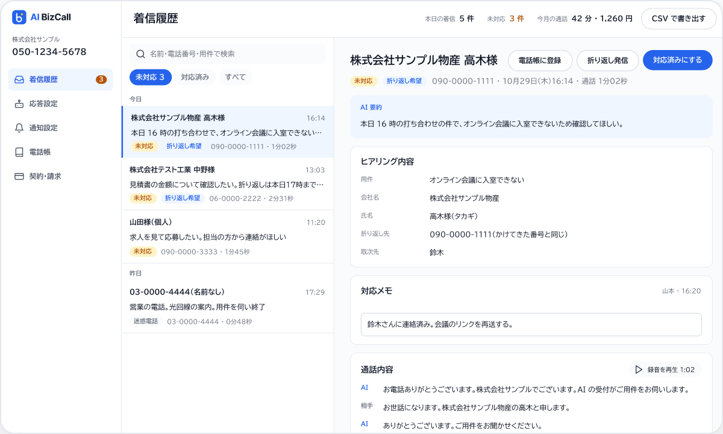Click 対応済みにする button
The image size is (723, 434).
click(678, 60)
